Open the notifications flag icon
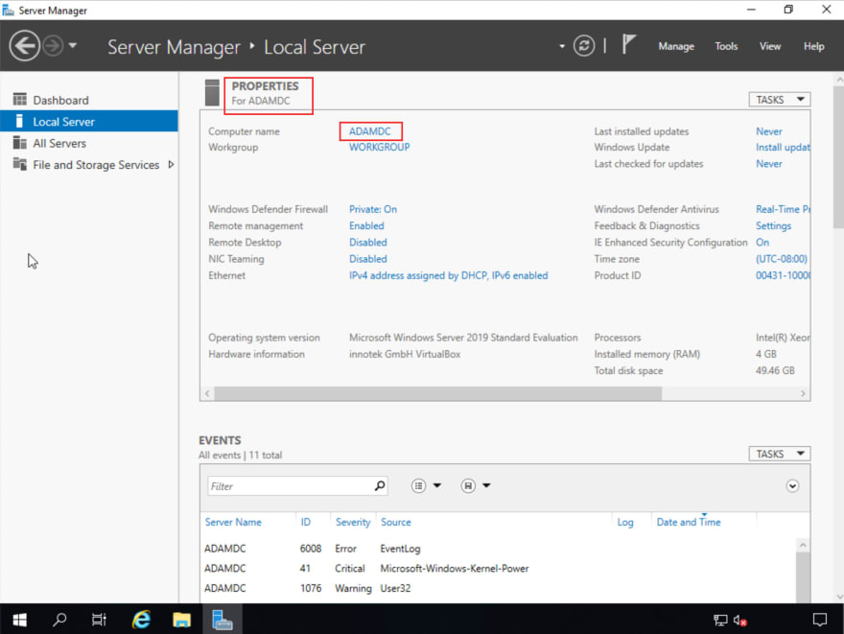Screen dimensions: 844x634 click(x=628, y=45)
